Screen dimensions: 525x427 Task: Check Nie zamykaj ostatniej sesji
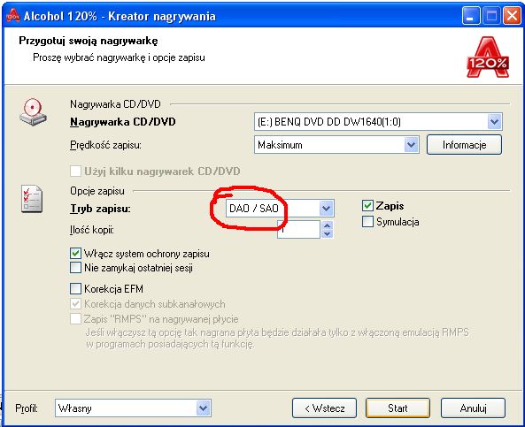click(x=75, y=268)
